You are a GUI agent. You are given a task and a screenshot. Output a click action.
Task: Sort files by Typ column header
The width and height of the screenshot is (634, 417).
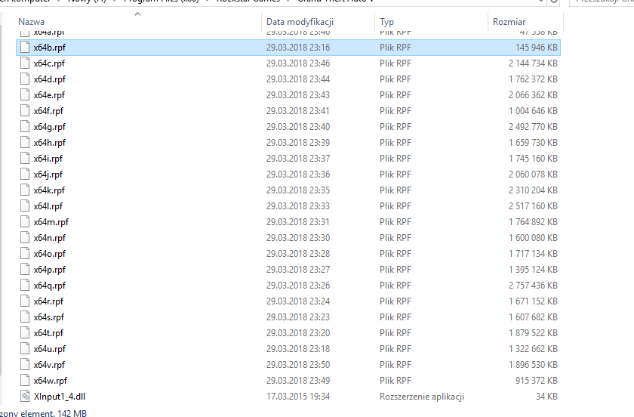coord(386,22)
